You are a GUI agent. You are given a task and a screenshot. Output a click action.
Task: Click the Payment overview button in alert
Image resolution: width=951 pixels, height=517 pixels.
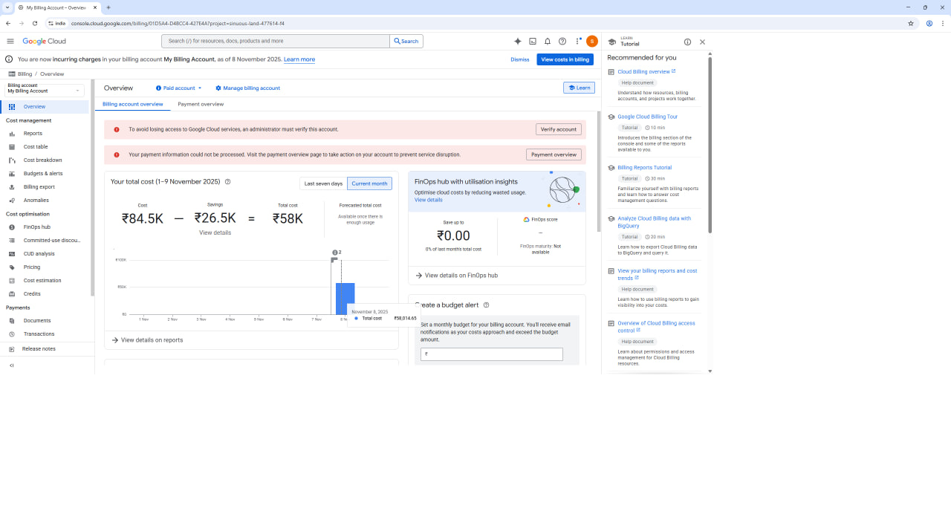(554, 155)
